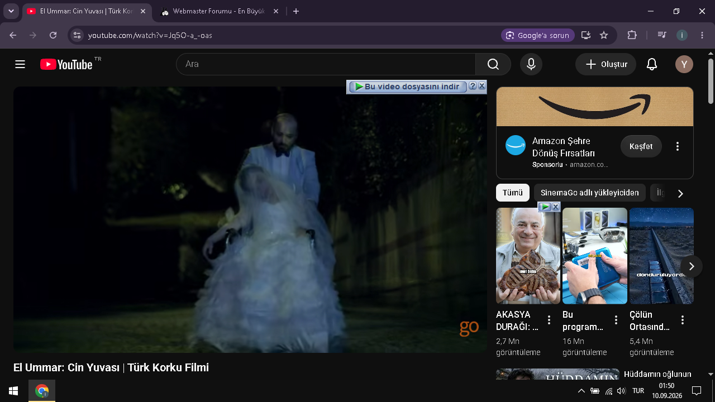Open options for the AKASYA DURAĞI short

point(549,320)
